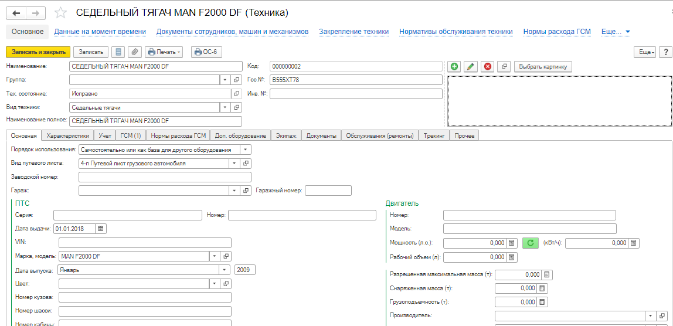Expand the Вид техники dropdown
This screenshot has height=326, width=673.
[225, 107]
